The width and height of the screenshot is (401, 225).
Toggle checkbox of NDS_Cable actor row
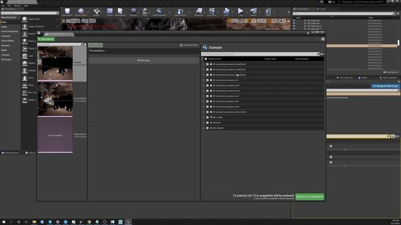click(x=207, y=117)
